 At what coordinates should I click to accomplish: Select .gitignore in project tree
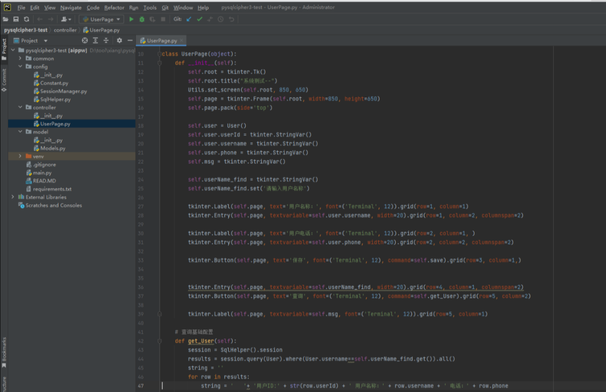[44, 165]
